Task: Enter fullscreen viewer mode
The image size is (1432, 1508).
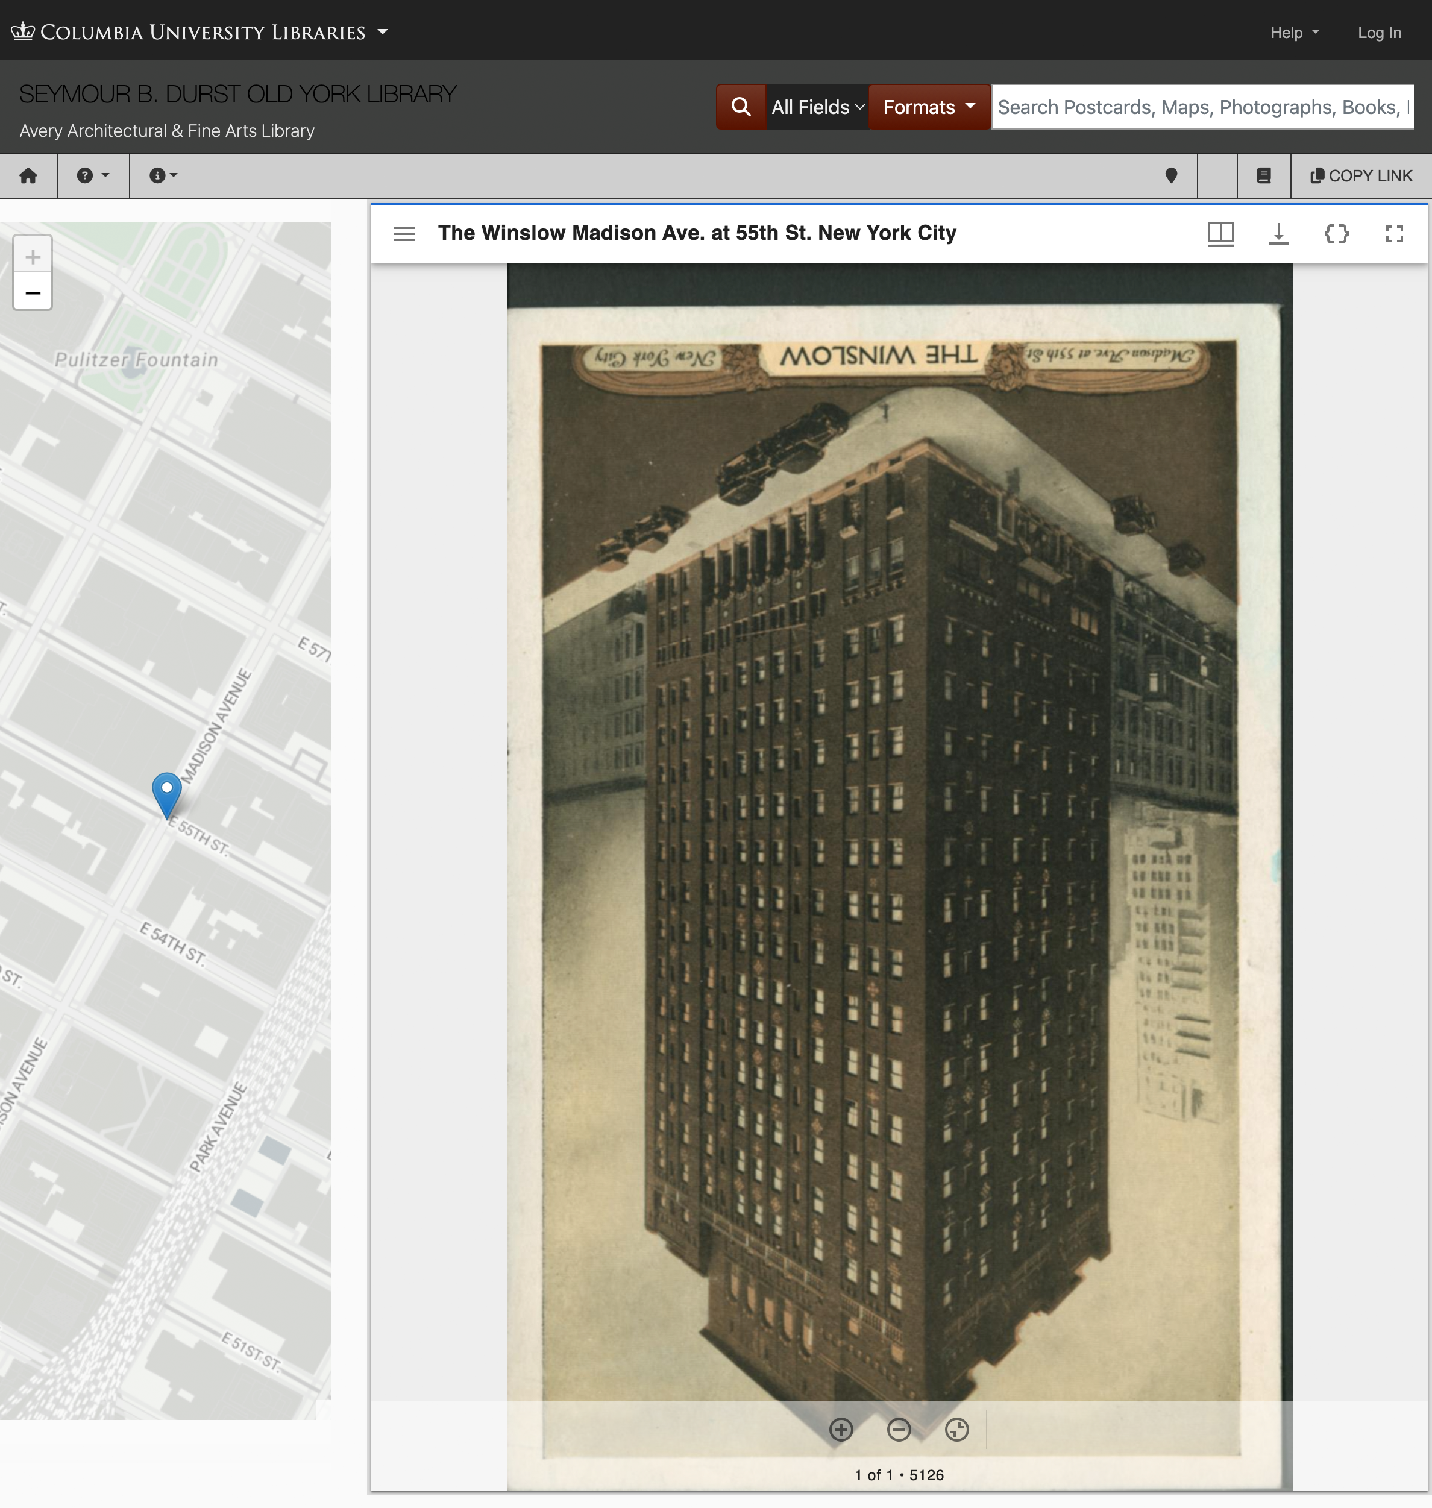Action: point(1395,233)
